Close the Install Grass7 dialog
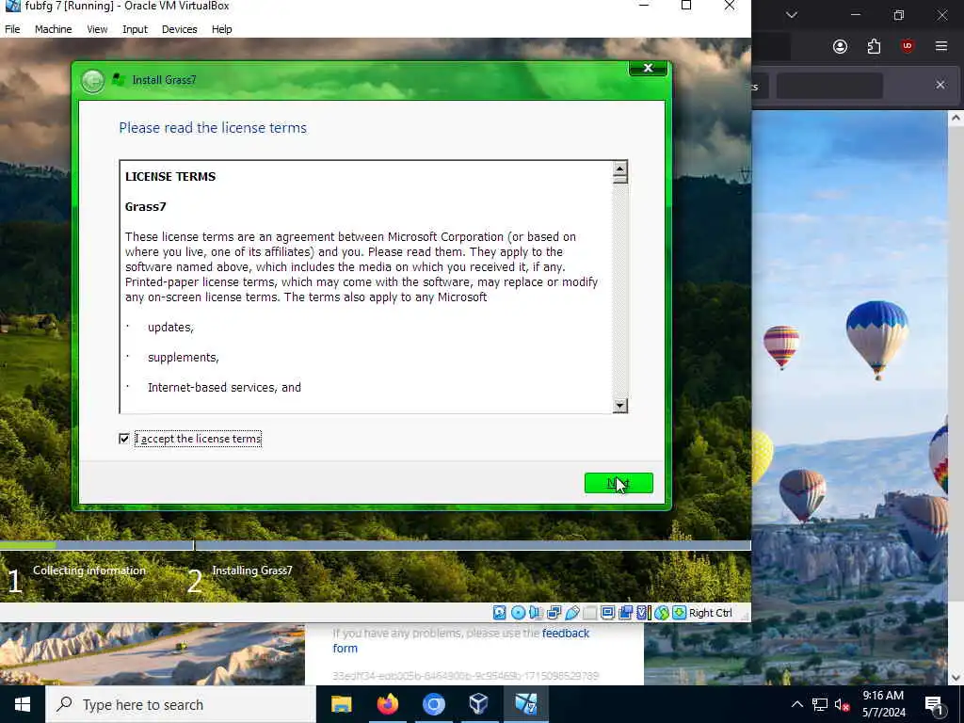 click(648, 68)
